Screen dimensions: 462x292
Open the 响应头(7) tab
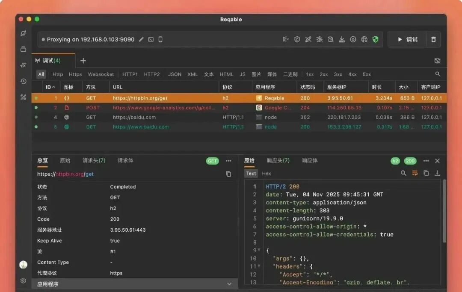coord(278,161)
